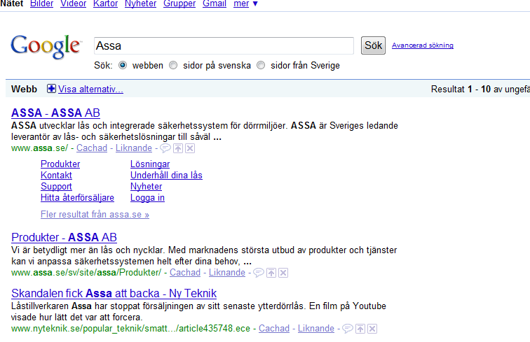Image resolution: width=530 pixels, height=342 pixels.
Task: Click the 'Webb' label in results bar
Action: point(24,89)
